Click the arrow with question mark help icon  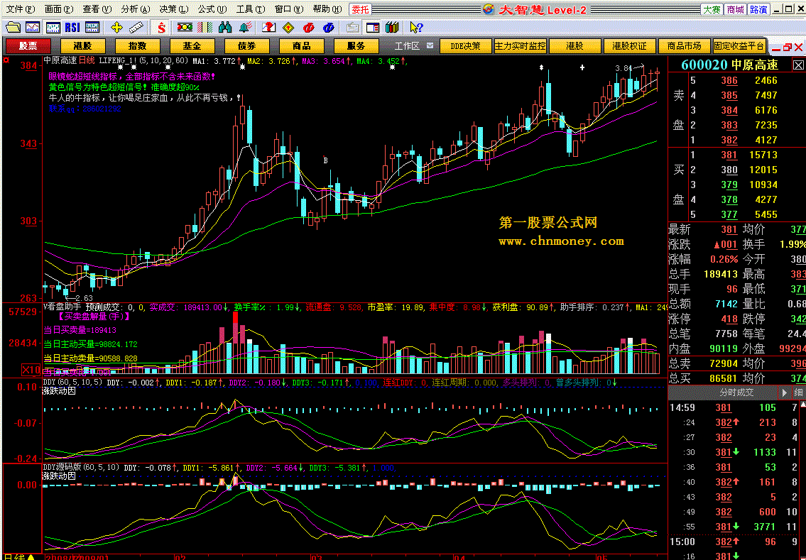(x=416, y=27)
